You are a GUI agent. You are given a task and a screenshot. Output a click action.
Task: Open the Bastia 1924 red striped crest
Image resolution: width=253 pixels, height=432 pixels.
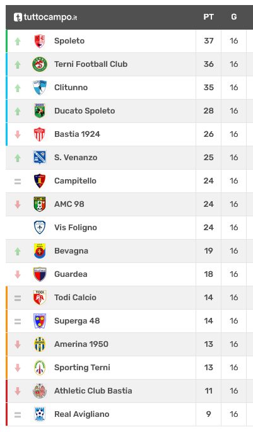coord(39,134)
